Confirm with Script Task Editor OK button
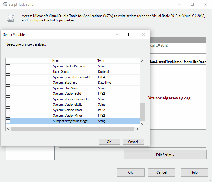 (130, 172)
